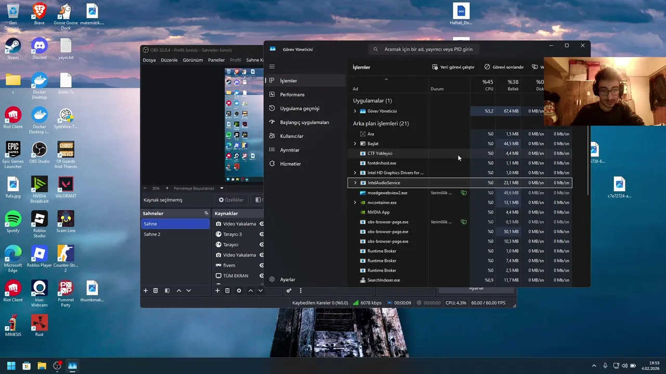Viewport: 666px width, 374px height.
Task: Open the audio mixer advanced gears icon
Action: (x=289, y=291)
